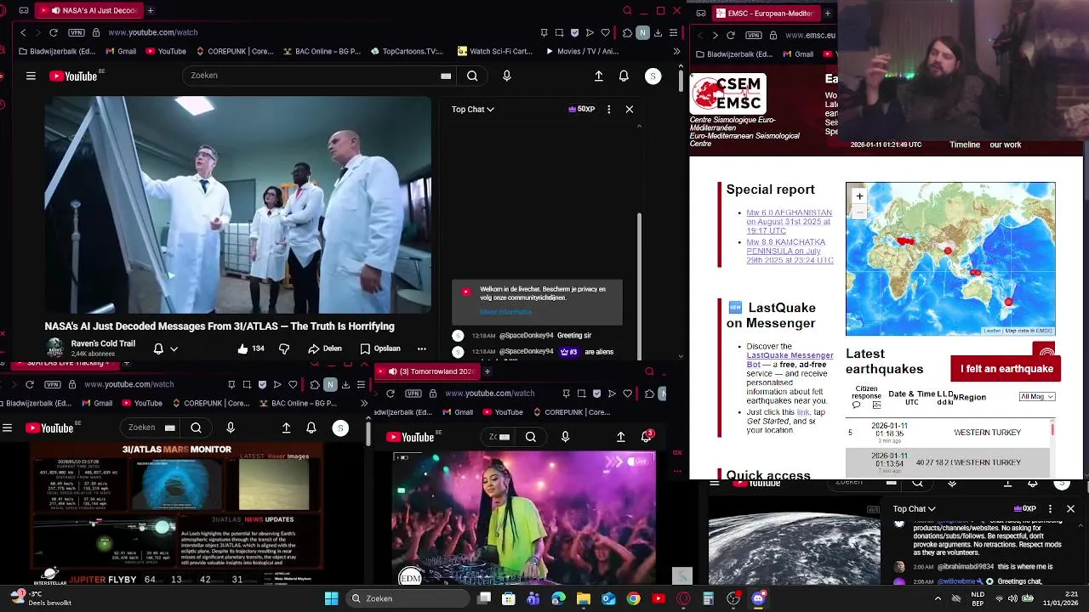Open account avatar S in NASA video window
Image resolution: width=1089 pixels, height=612 pixels.
[x=653, y=76]
